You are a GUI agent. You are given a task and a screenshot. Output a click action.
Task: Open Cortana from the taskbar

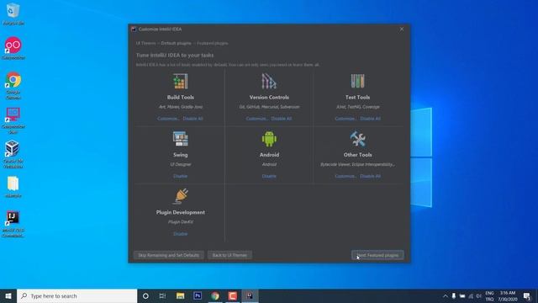point(145,295)
